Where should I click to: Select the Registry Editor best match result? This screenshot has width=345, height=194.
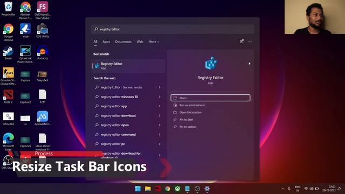click(x=128, y=66)
